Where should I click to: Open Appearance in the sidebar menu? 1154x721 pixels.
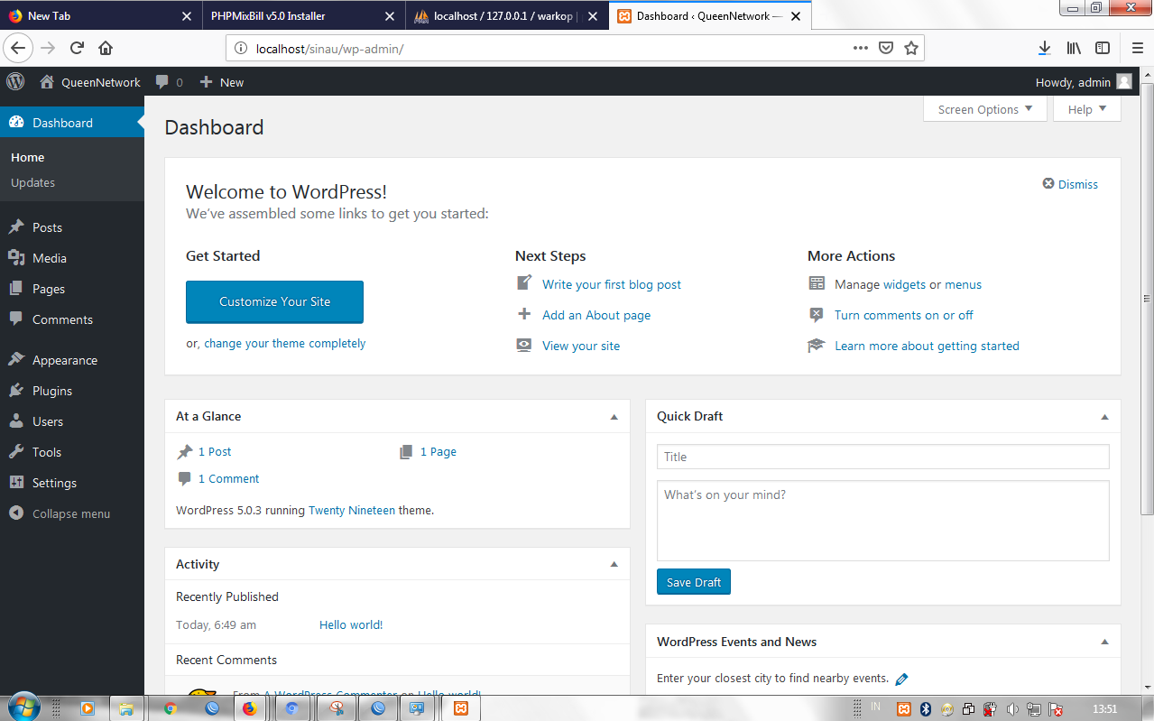point(72,360)
